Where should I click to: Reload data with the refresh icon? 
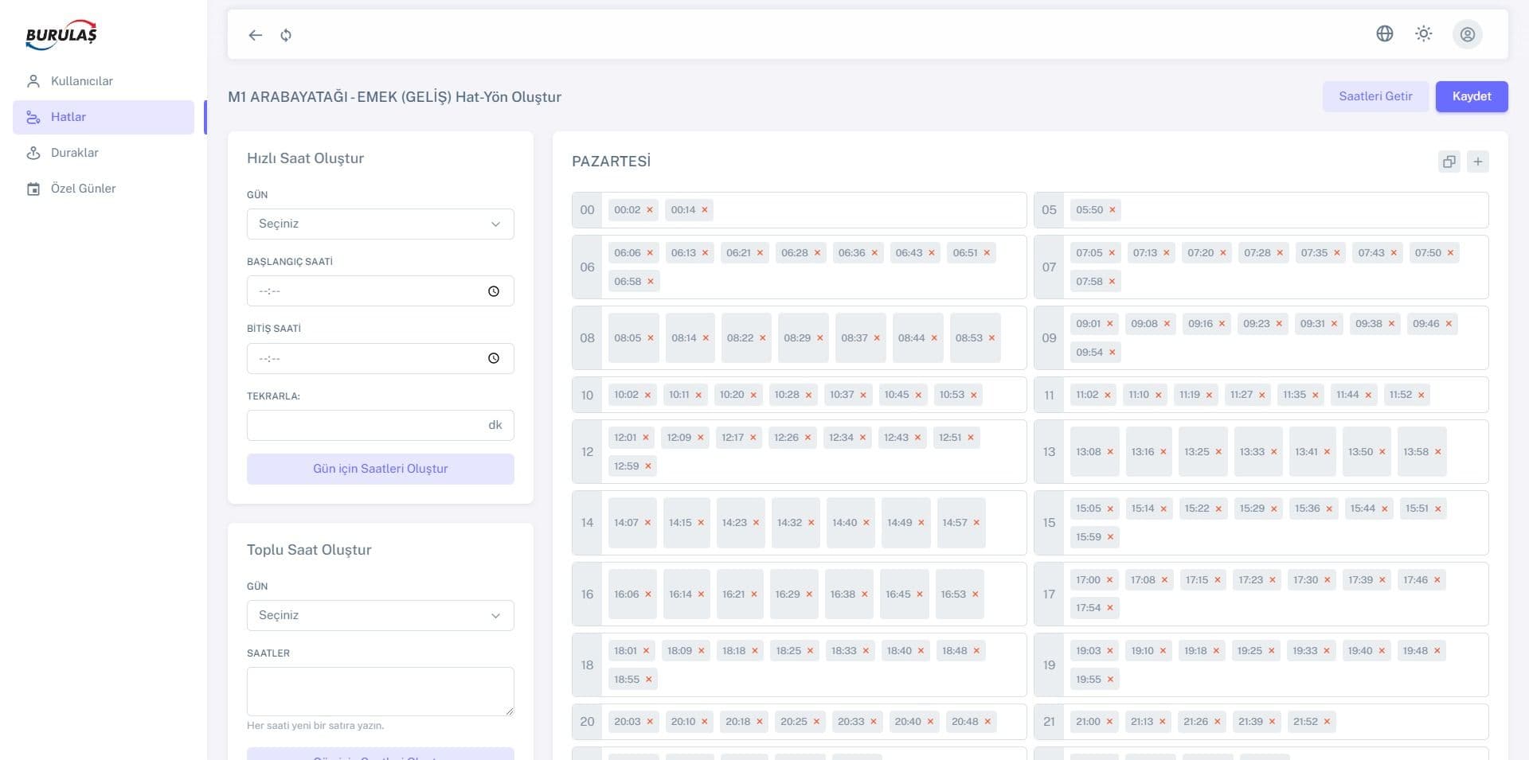click(x=285, y=35)
